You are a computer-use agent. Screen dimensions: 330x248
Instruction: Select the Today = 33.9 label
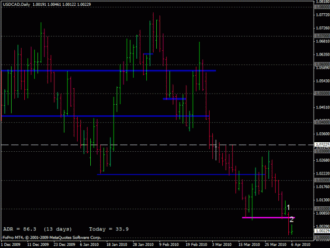(109, 229)
